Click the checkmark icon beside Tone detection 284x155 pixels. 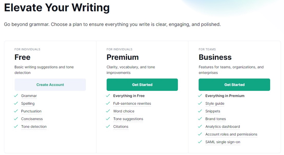[16, 126]
